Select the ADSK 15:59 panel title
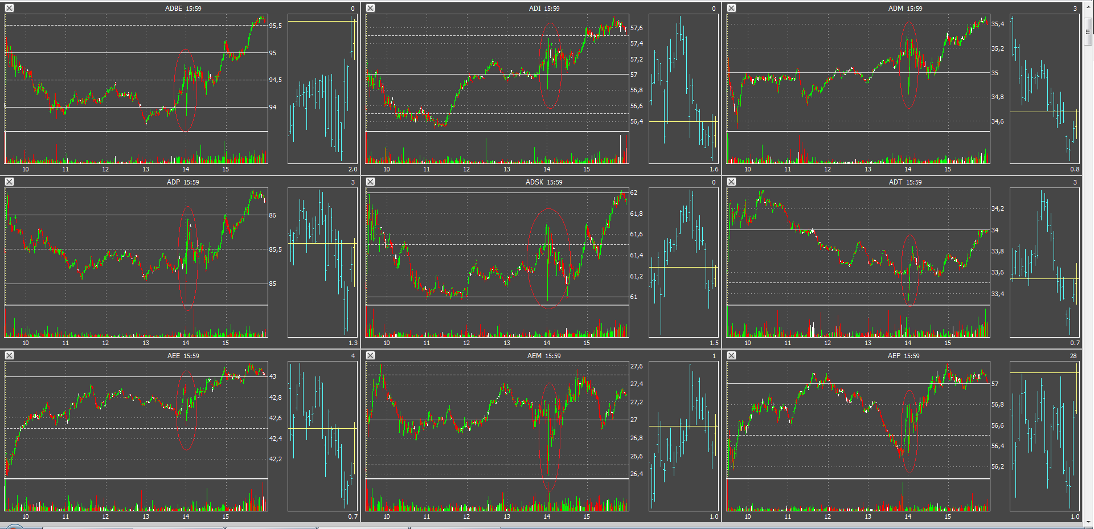1094x529 pixels. pos(544,182)
